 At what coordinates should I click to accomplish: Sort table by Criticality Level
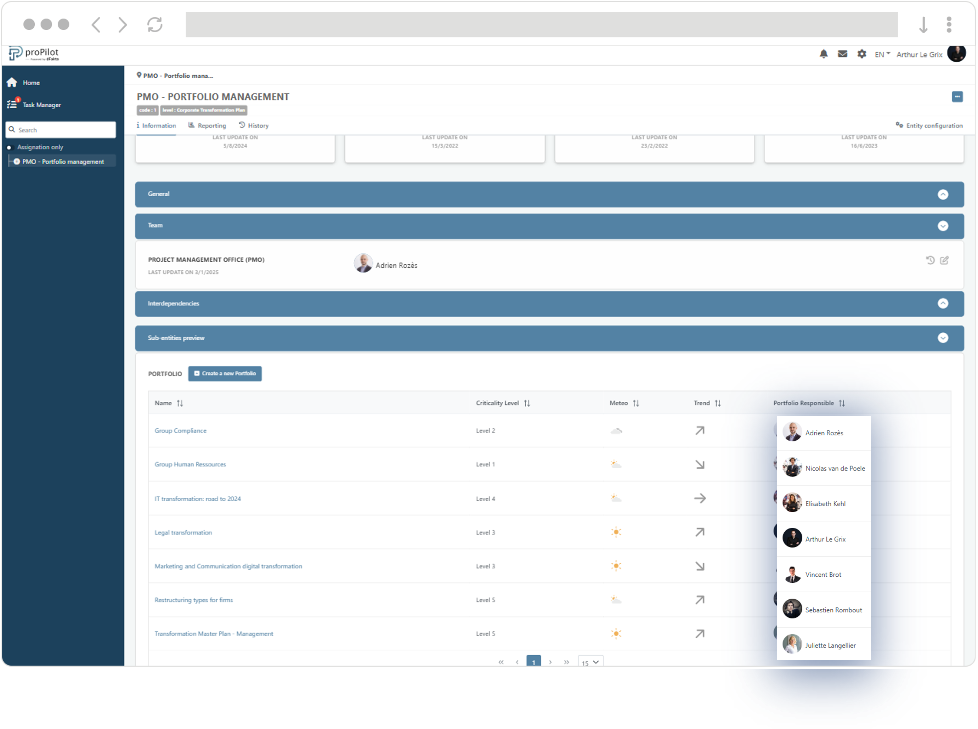click(x=527, y=403)
